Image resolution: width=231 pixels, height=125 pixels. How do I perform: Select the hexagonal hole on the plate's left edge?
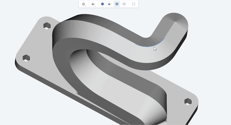[x=26, y=58]
